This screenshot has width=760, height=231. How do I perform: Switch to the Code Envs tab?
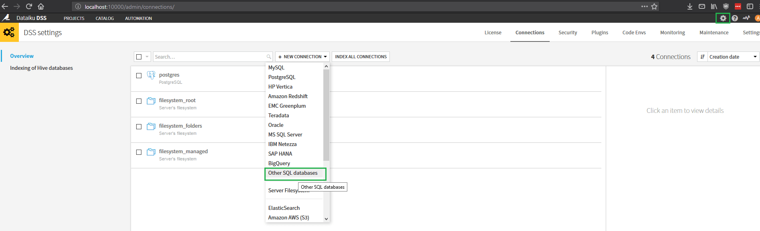pyautogui.click(x=634, y=32)
